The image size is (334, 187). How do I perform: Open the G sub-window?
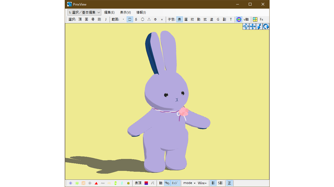click(218, 19)
